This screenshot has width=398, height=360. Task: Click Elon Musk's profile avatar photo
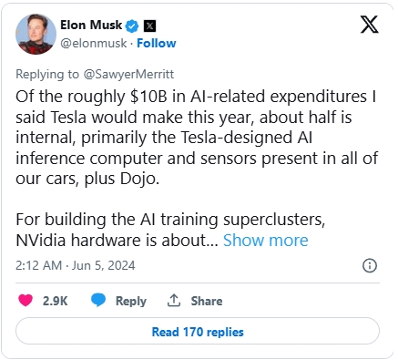point(36,35)
